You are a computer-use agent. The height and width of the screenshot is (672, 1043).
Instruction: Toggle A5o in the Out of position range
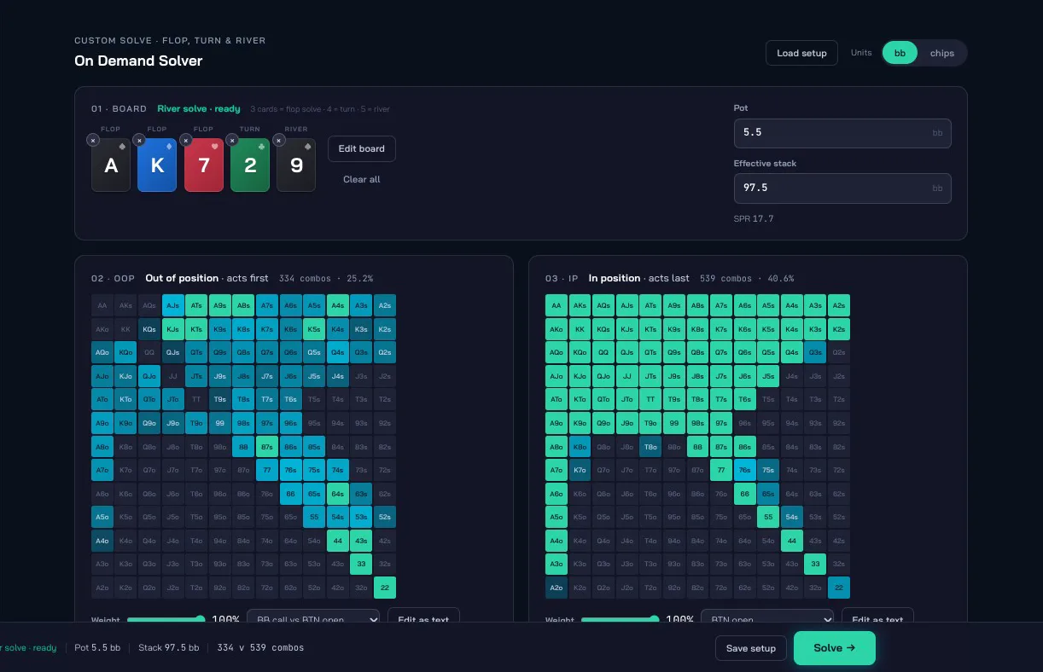(102, 517)
